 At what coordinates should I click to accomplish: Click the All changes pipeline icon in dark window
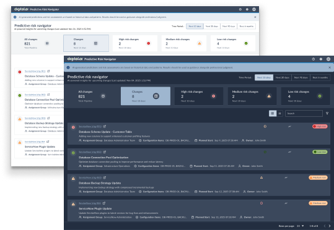click(x=103, y=96)
